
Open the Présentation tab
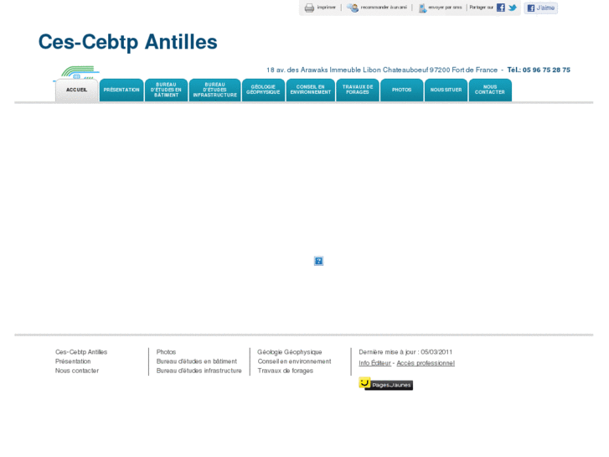coord(121,91)
